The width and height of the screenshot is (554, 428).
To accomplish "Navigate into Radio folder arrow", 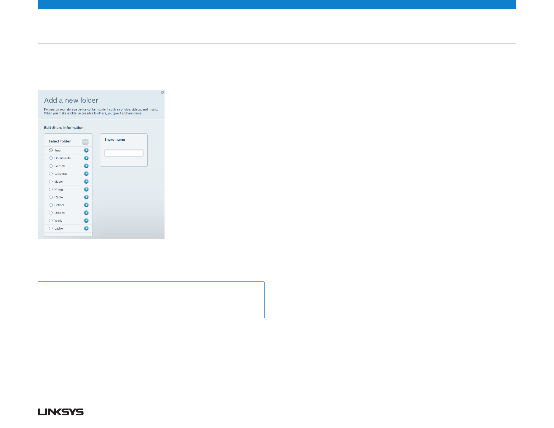I will 86,197.
